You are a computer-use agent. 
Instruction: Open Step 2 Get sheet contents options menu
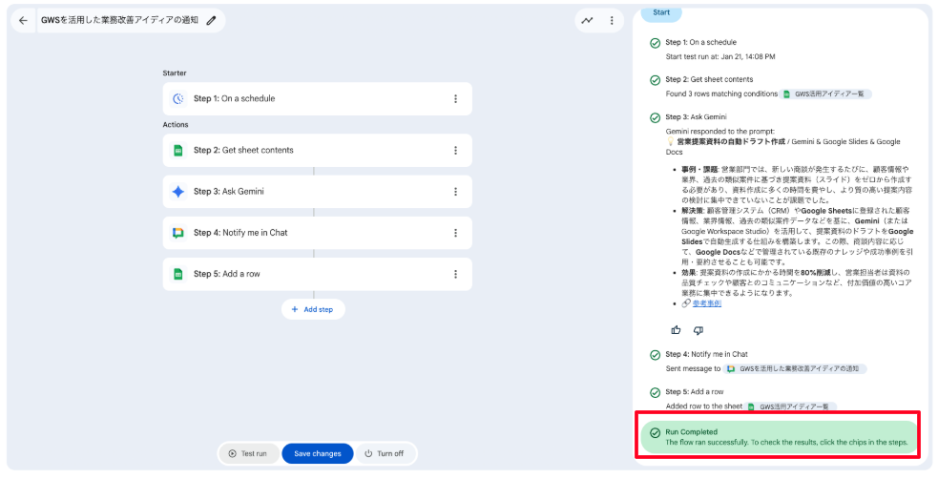[455, 150]
